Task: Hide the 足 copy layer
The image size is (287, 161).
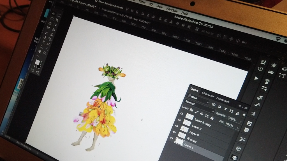Action: click(x=174, y=132)
